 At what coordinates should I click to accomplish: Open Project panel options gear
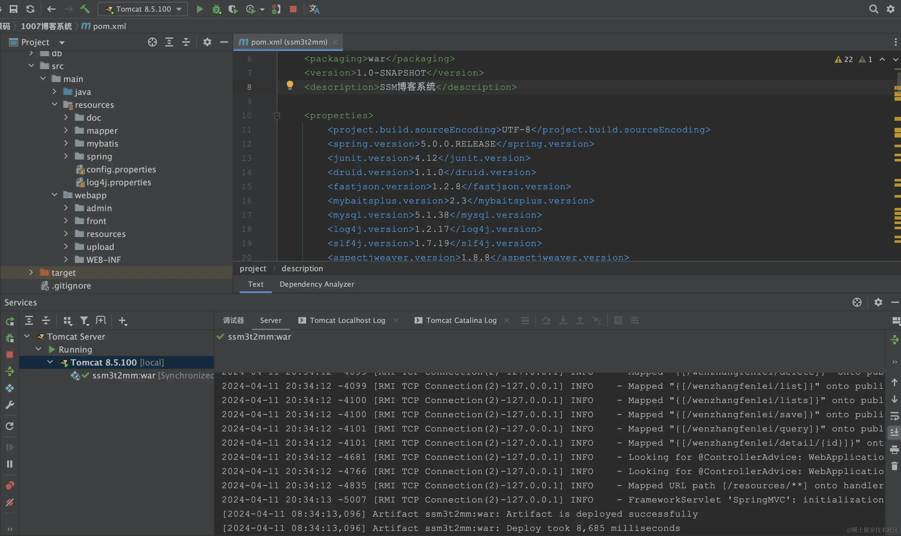tap(207, 42)
